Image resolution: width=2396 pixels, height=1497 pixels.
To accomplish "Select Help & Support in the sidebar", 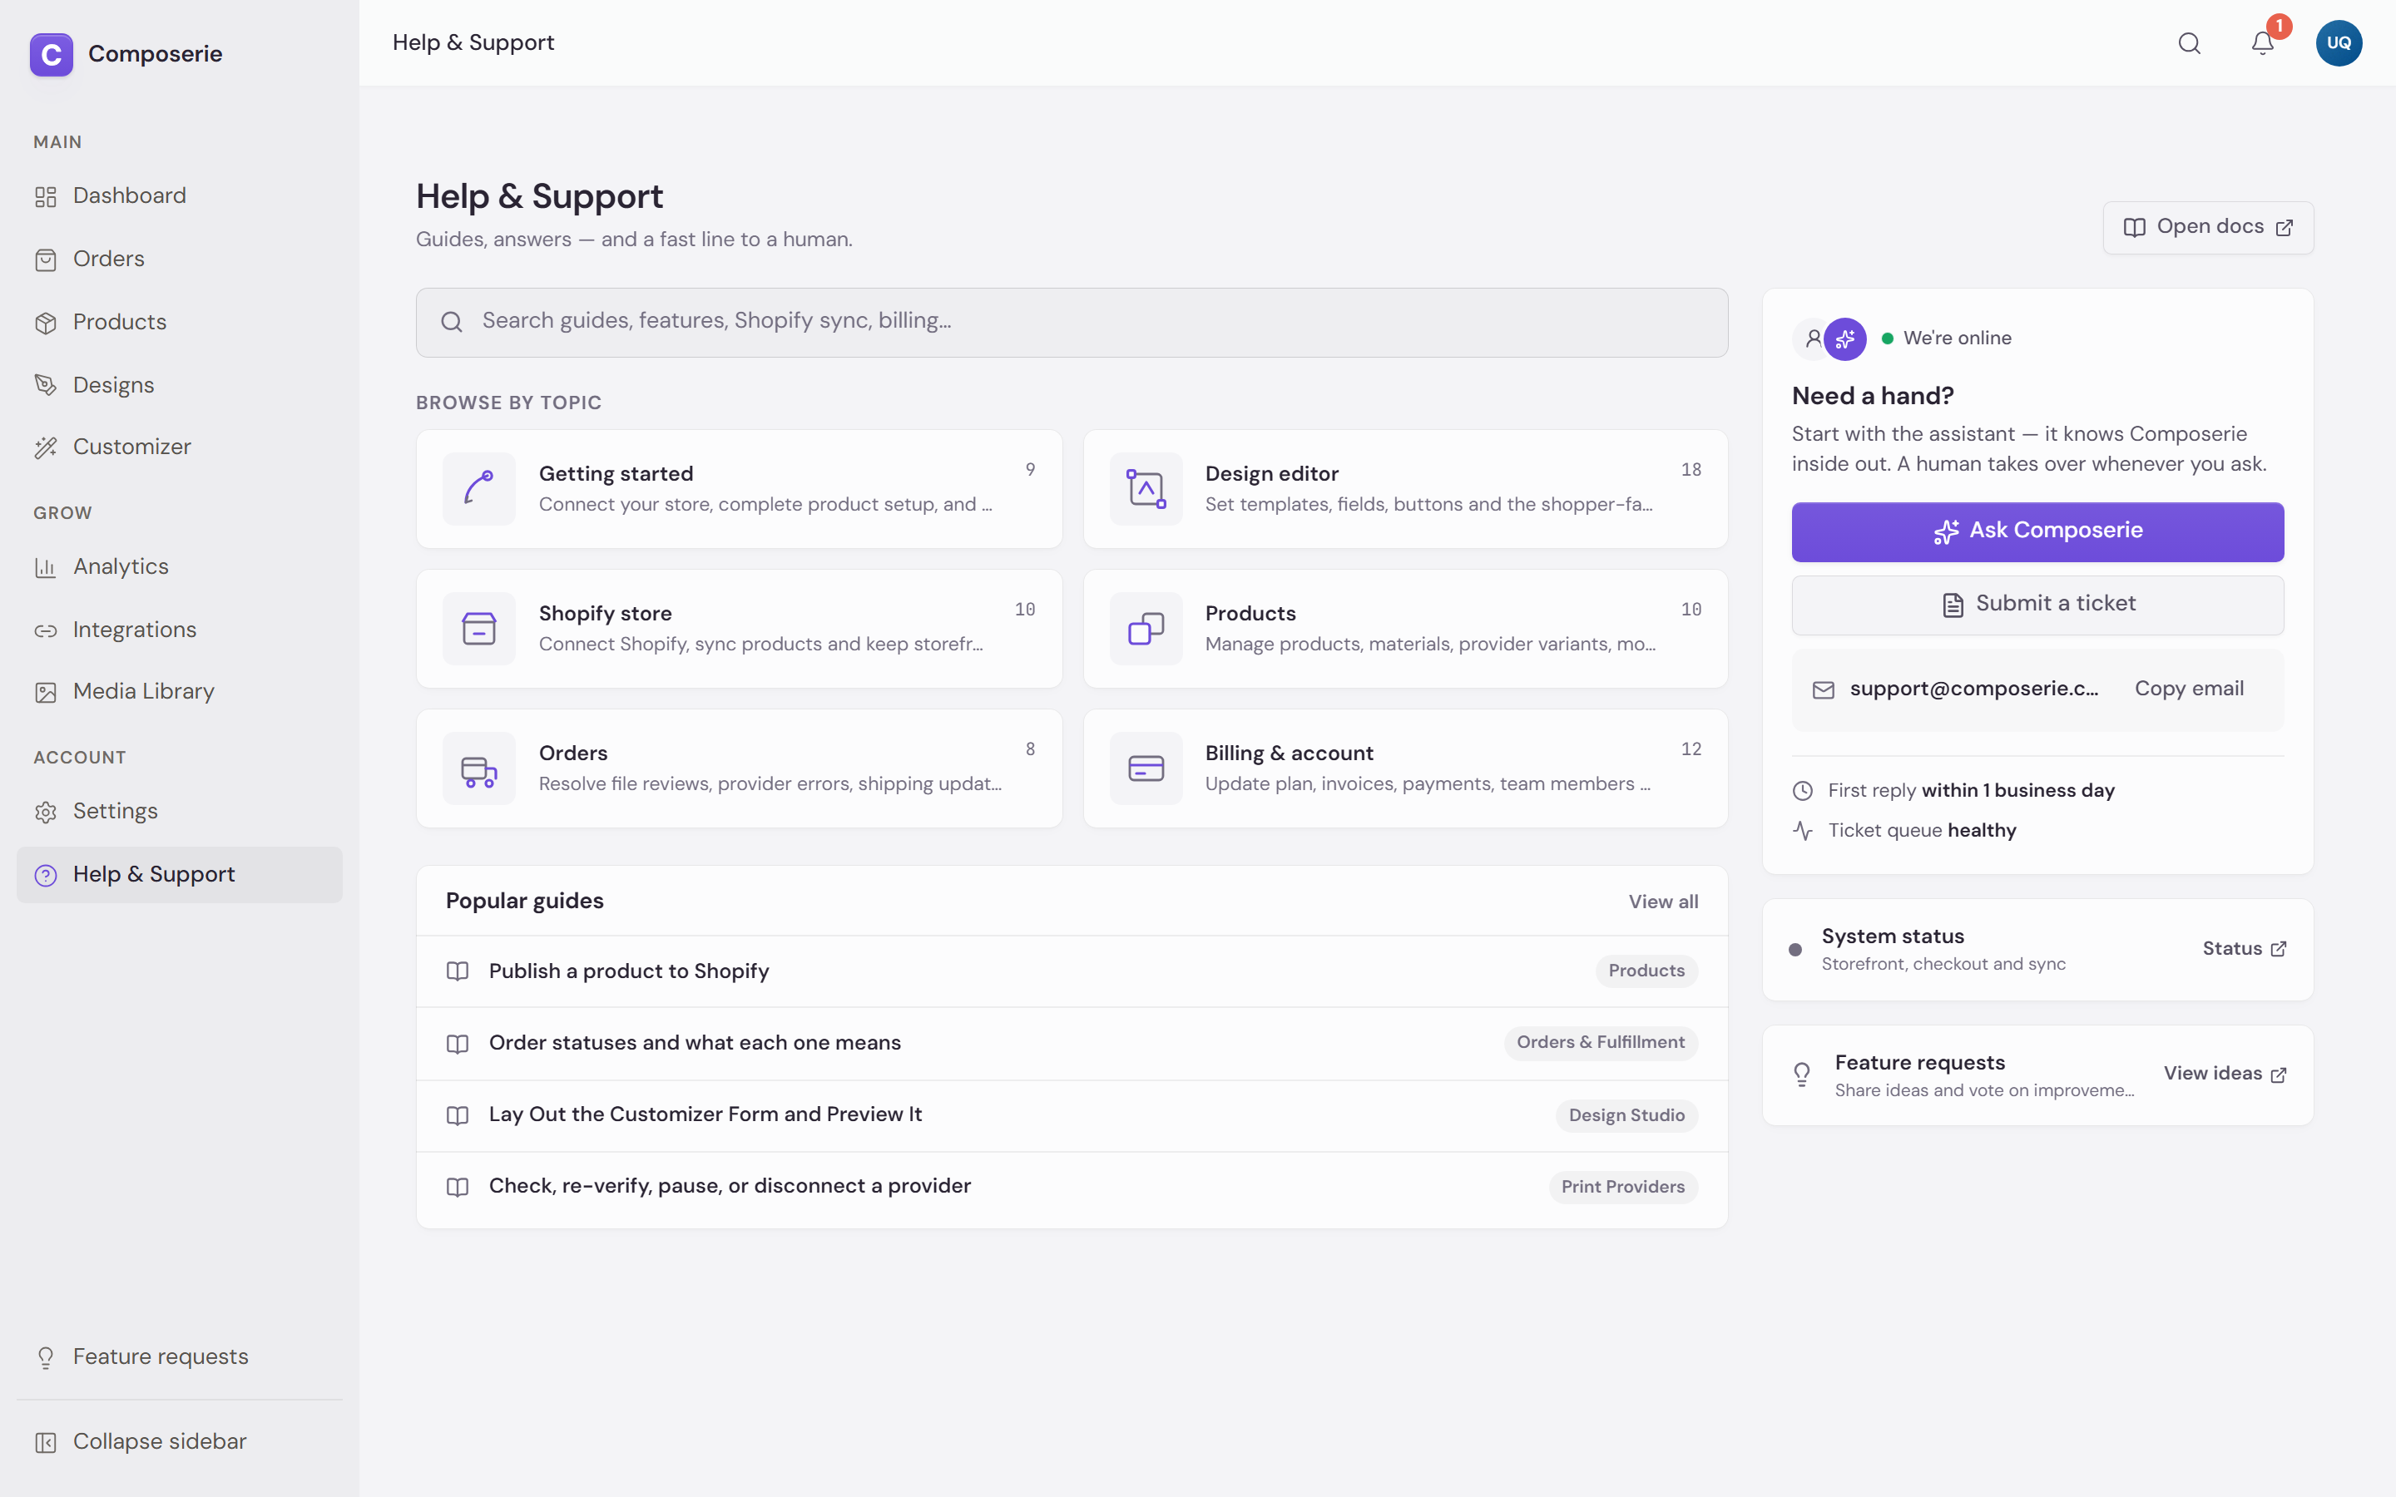I will point(179,874).
